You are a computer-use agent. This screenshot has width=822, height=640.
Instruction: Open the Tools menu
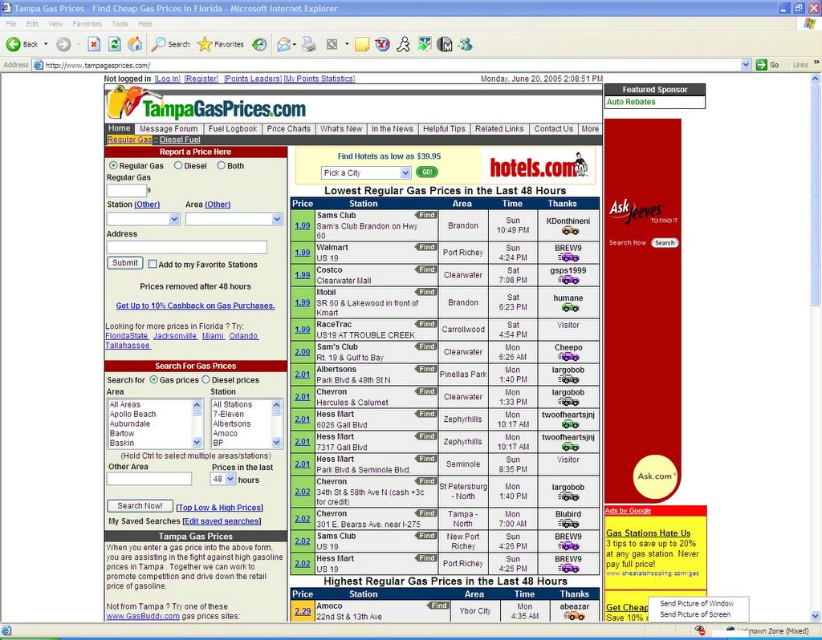pos(120,24)
